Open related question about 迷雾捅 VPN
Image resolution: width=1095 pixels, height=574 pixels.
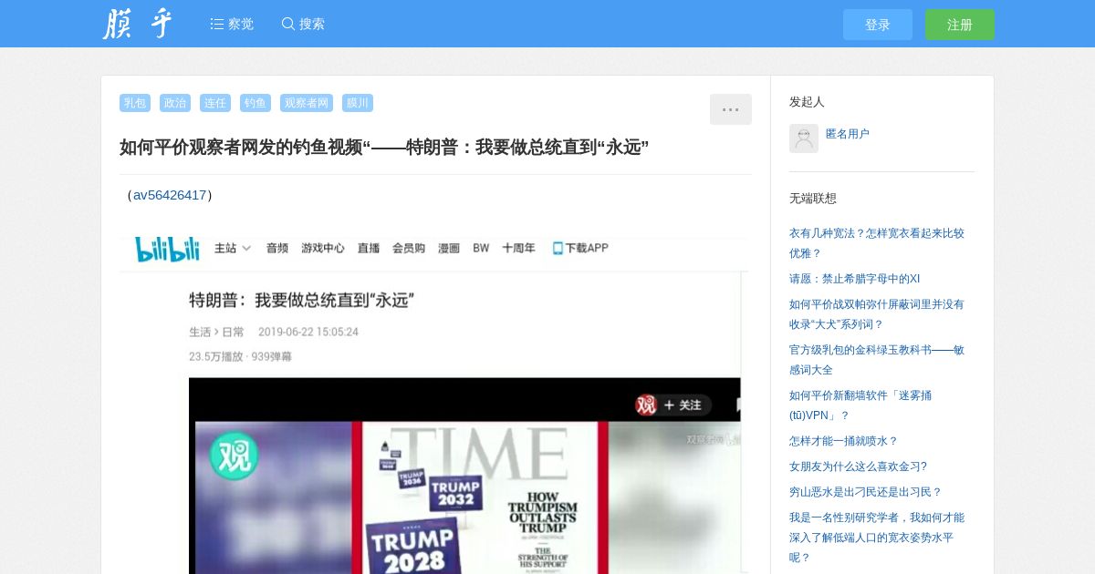(860, 405)
